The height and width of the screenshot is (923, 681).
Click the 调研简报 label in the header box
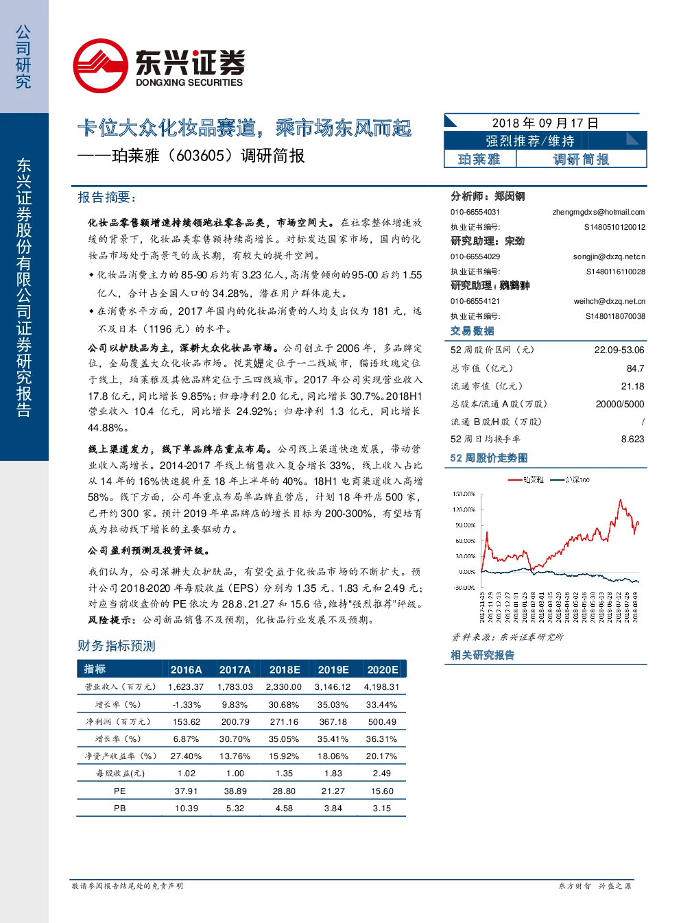581,159
